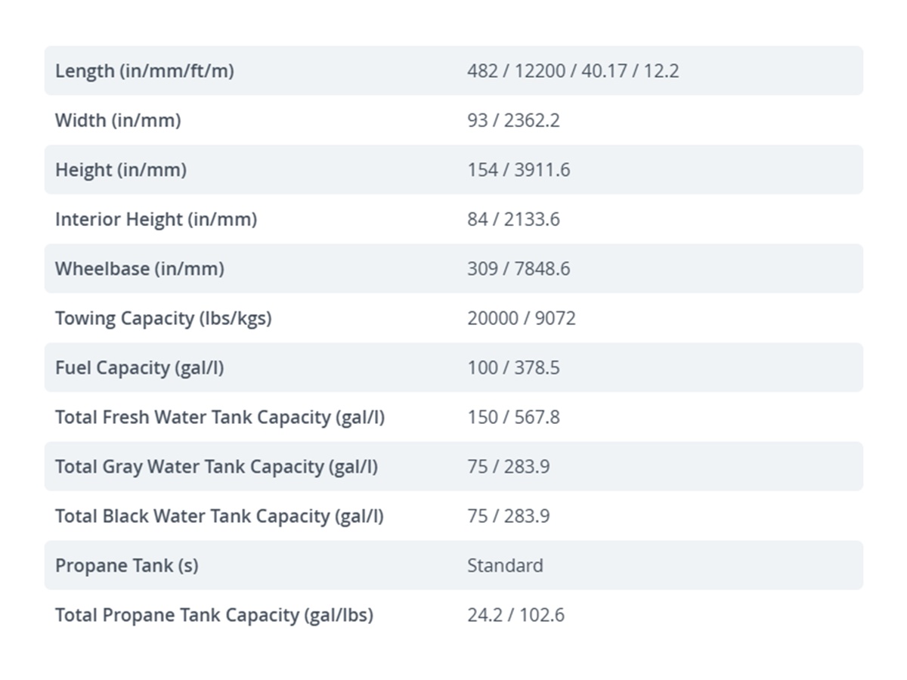Click the interior height value 84 / 2133.6

(x=513, y=219)
